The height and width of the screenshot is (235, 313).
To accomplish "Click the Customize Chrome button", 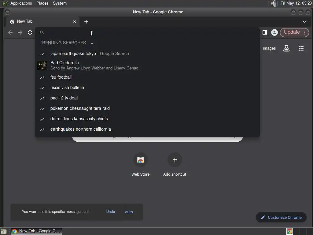I will coord(281,217).
